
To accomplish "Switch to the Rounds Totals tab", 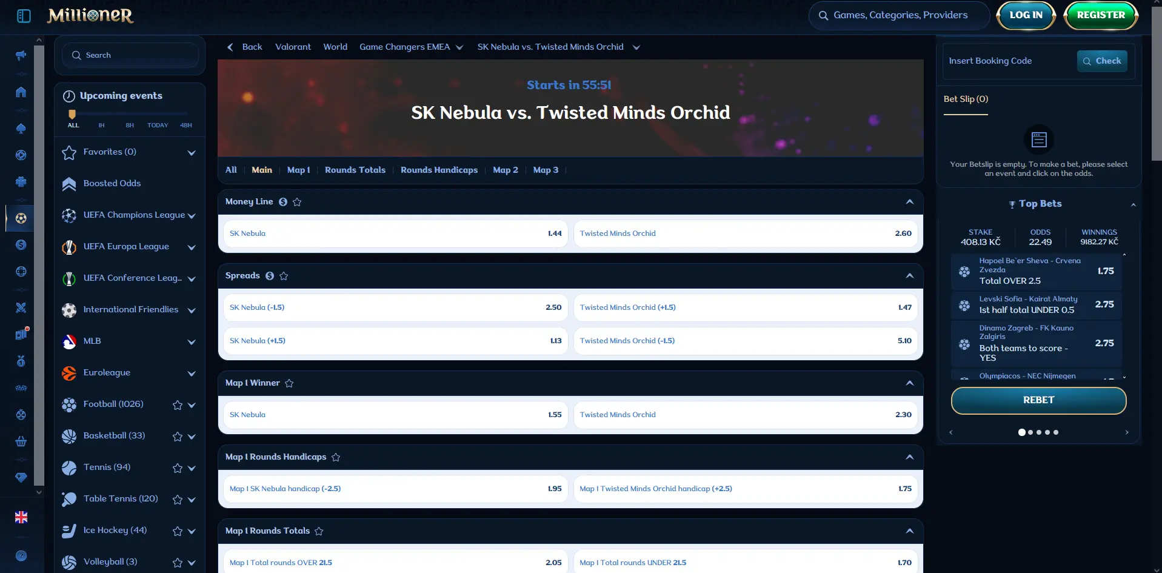I will point(355,170).
